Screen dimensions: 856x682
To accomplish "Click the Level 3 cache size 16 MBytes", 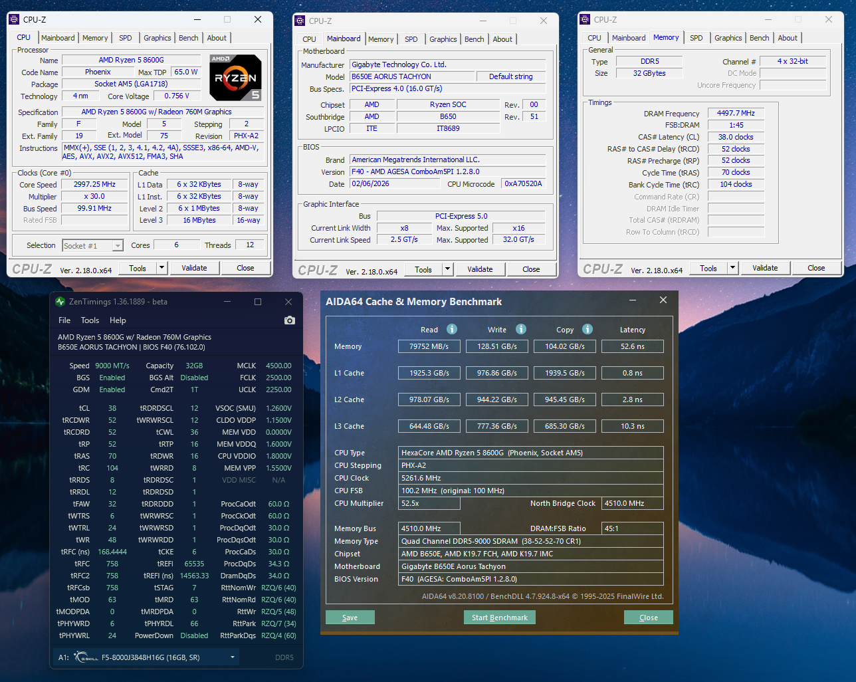I will (199, 220).
